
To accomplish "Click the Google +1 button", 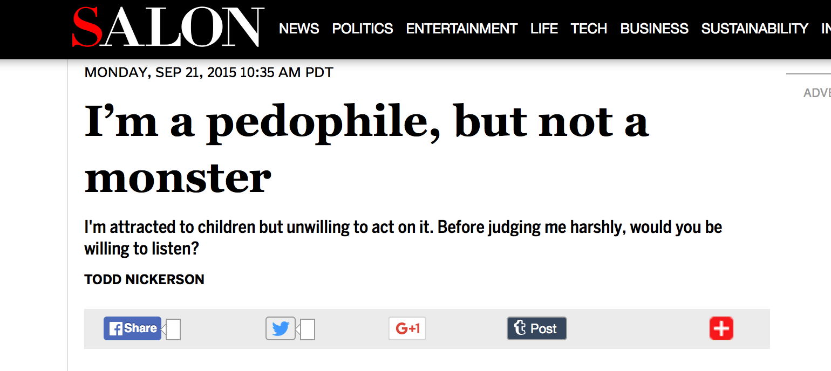I will tap(407, 328).
